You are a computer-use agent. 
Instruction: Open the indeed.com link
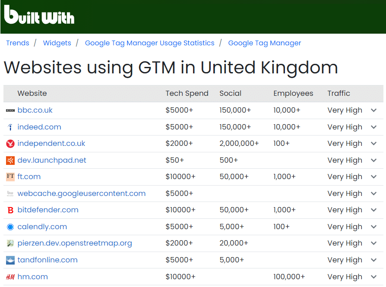click(x=39, y=127)
